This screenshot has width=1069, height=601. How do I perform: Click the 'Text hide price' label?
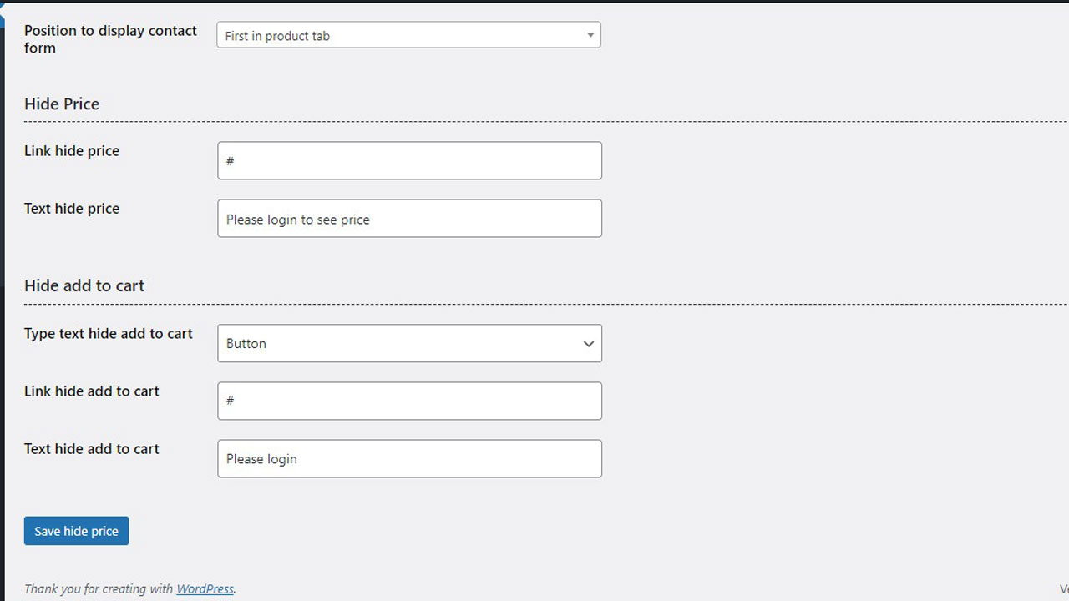click(x=72, y=209)
